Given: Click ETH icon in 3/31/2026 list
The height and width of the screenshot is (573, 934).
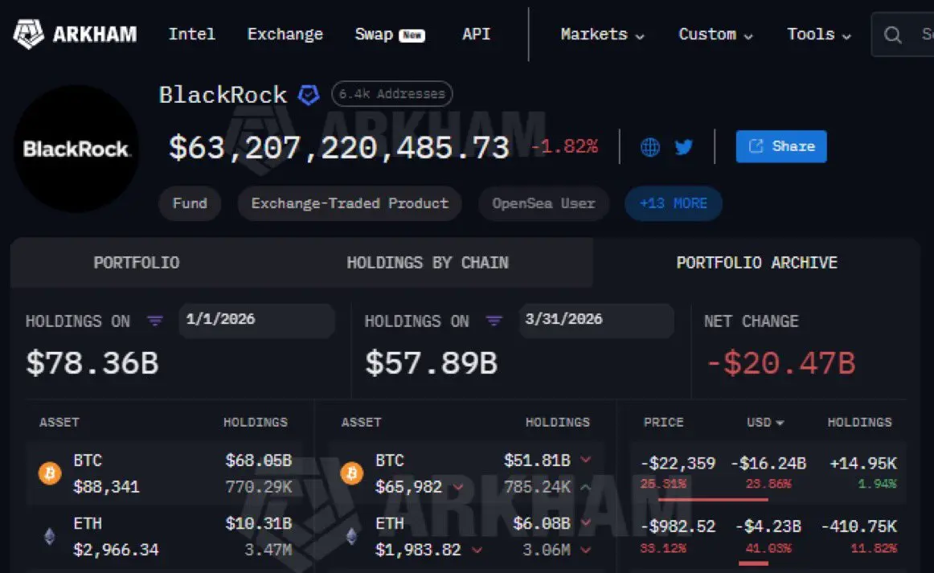Looking at the screenshot, I should pyautogui.click(x=352, y=537).
